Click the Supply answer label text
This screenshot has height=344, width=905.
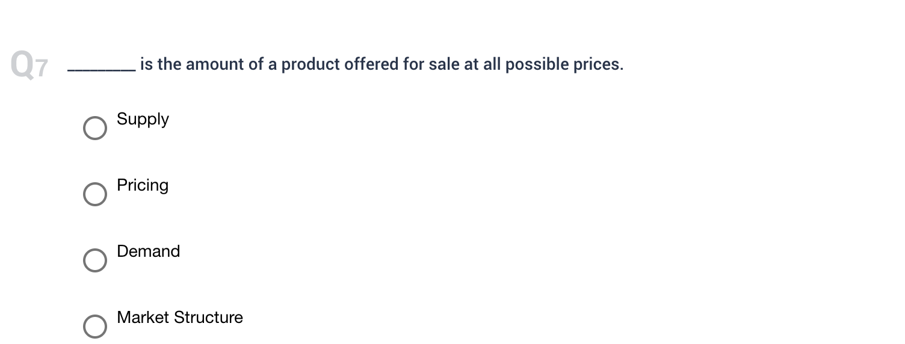tap(143, 120)
